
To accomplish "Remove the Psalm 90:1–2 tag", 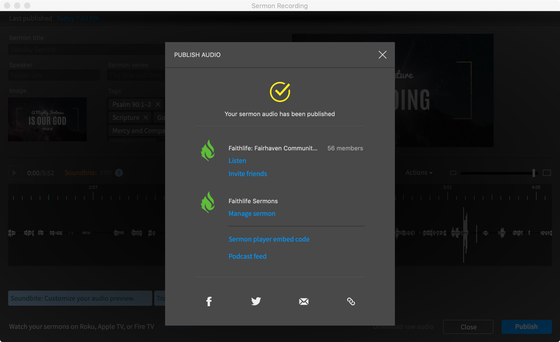I will 158,104.
